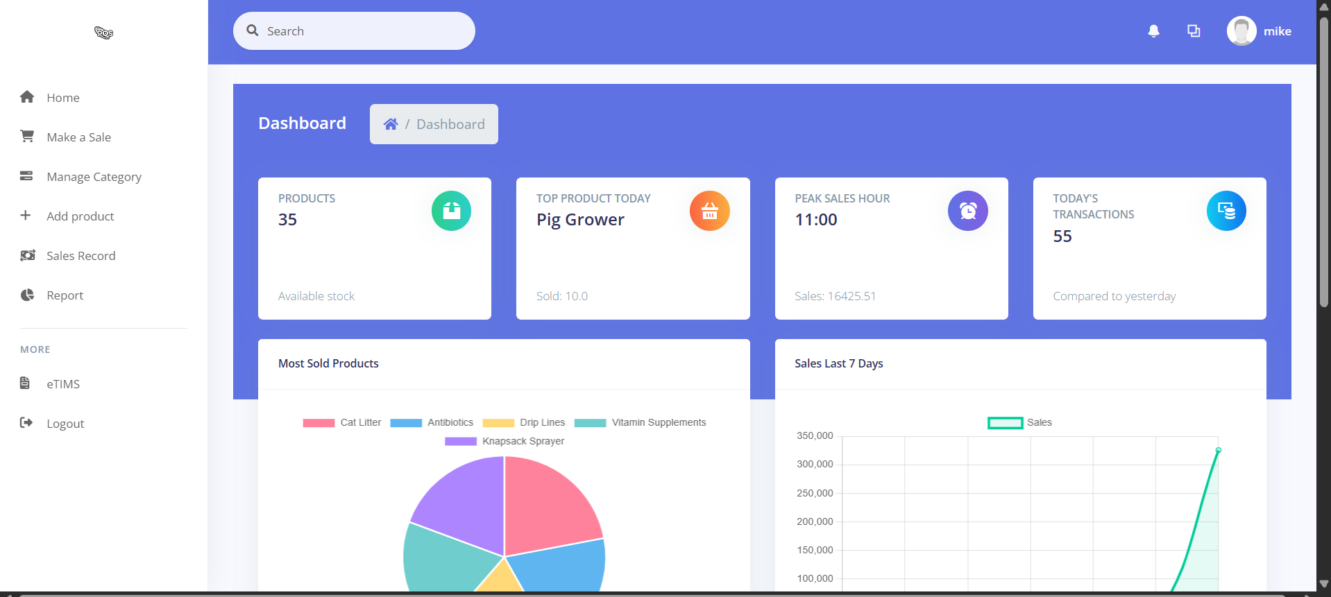Click the "Pig Grower" top product name
Screen dimensions: 1331x597
coord(580,220)
